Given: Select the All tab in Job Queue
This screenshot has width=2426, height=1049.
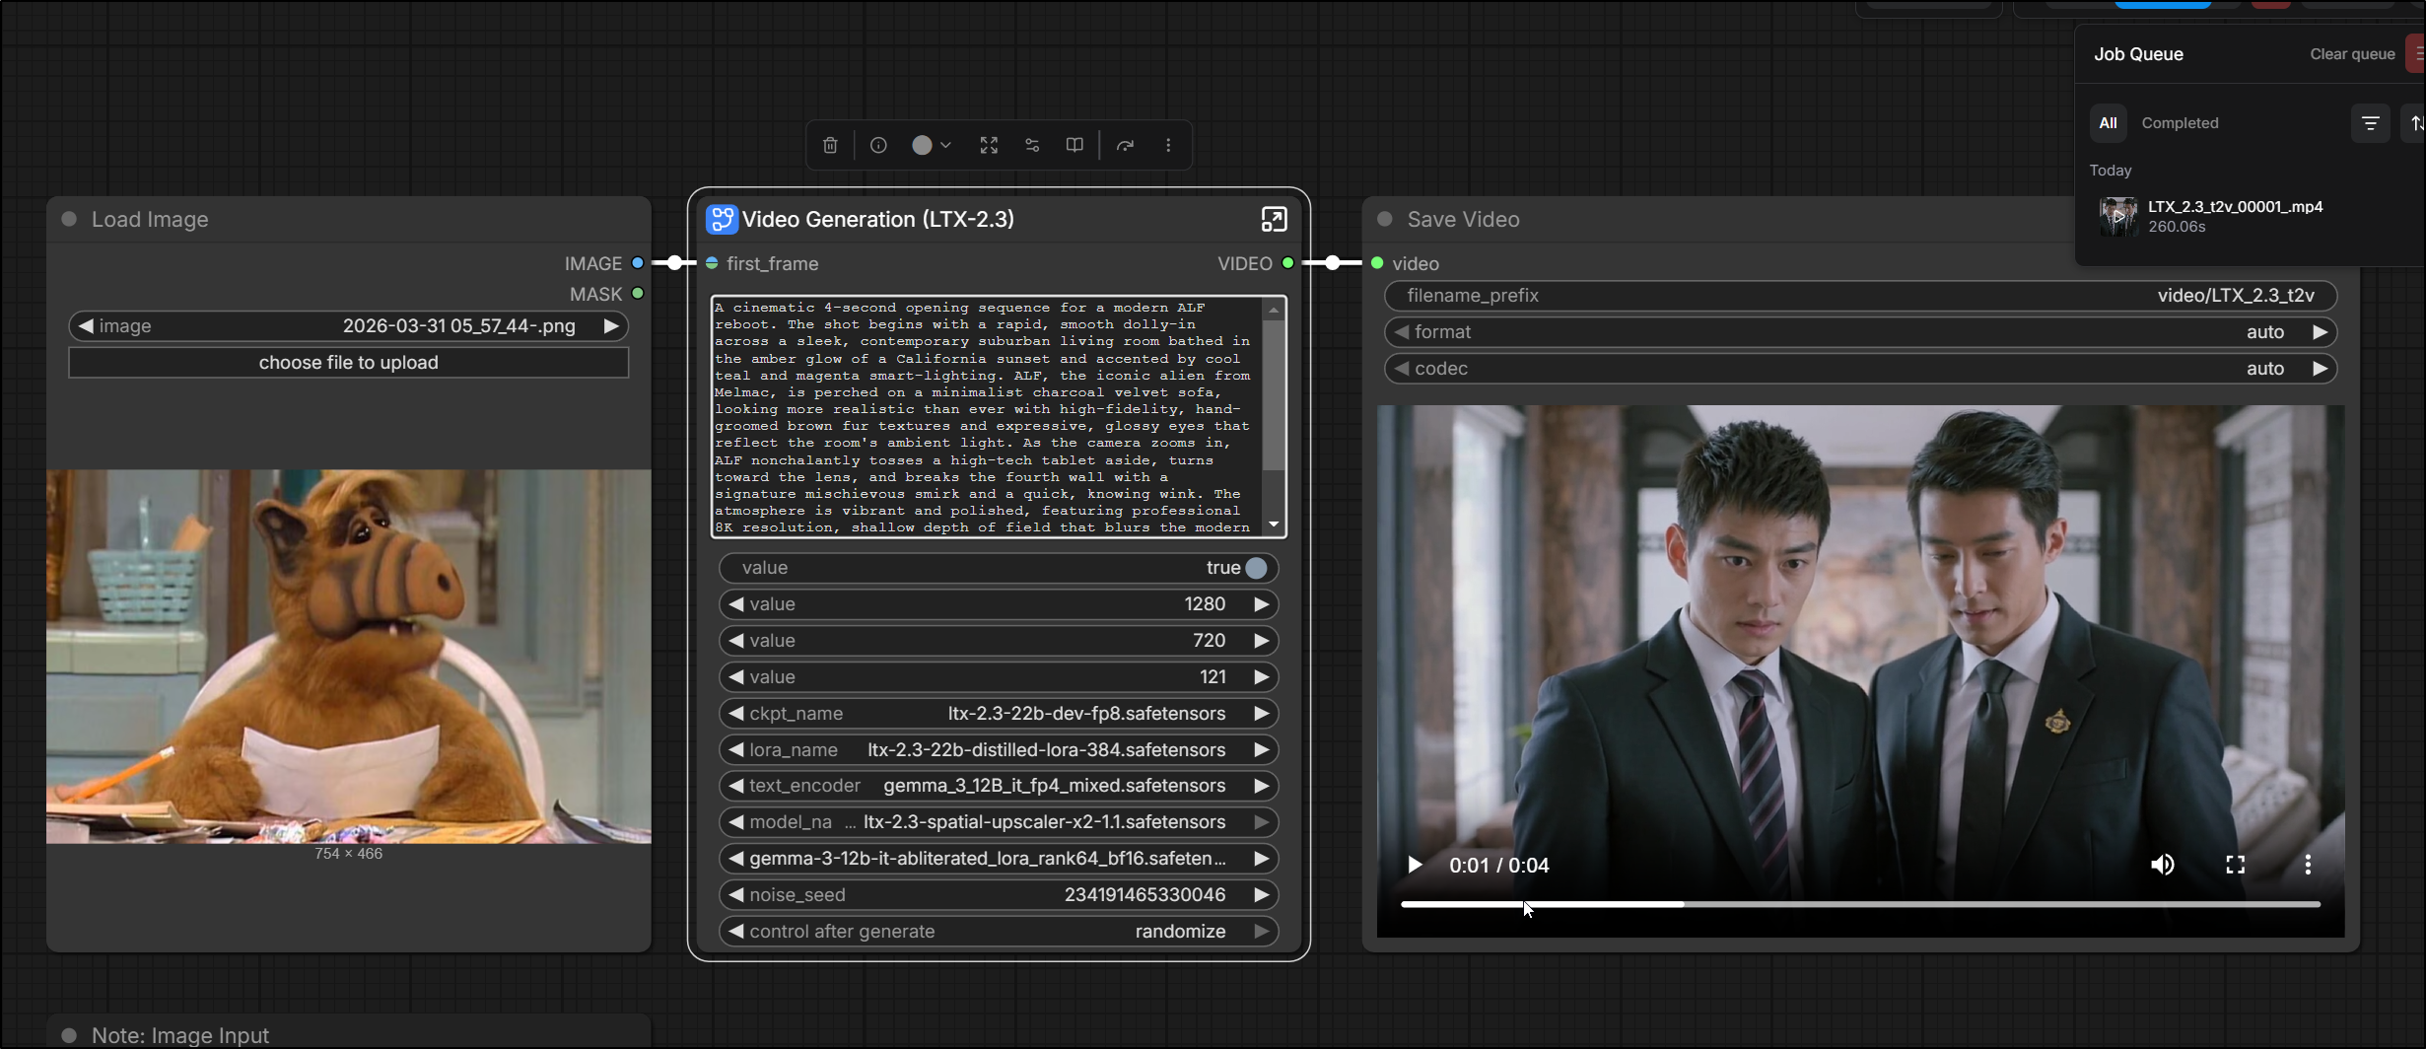Looking at the screenshot, I should coord(2108,123).
